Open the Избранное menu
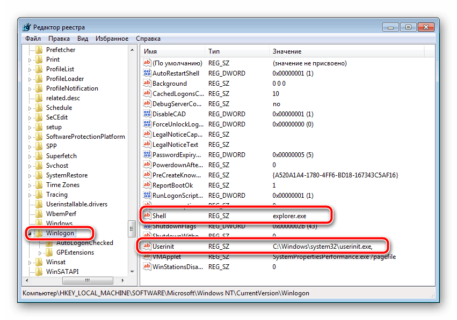457x320 pixels. pyautogui.click(x=111, y=38)
